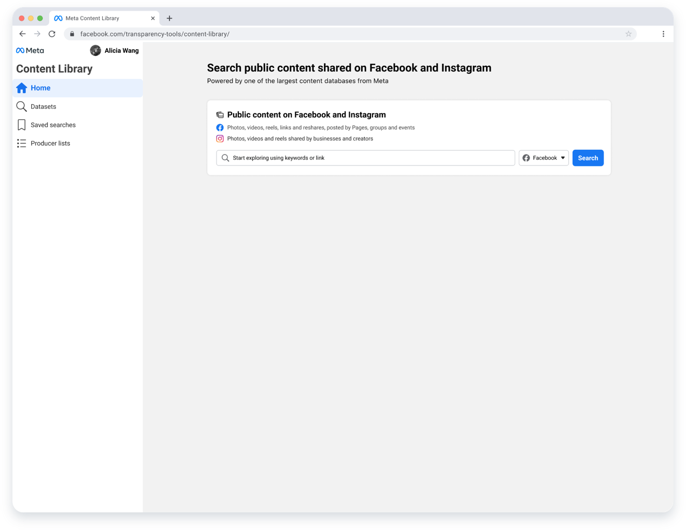This screenshot has height=530, width=686.
Task: Open Alicia Wang's profile avatar
Action: pyautogui.click(x=95, y=50)
